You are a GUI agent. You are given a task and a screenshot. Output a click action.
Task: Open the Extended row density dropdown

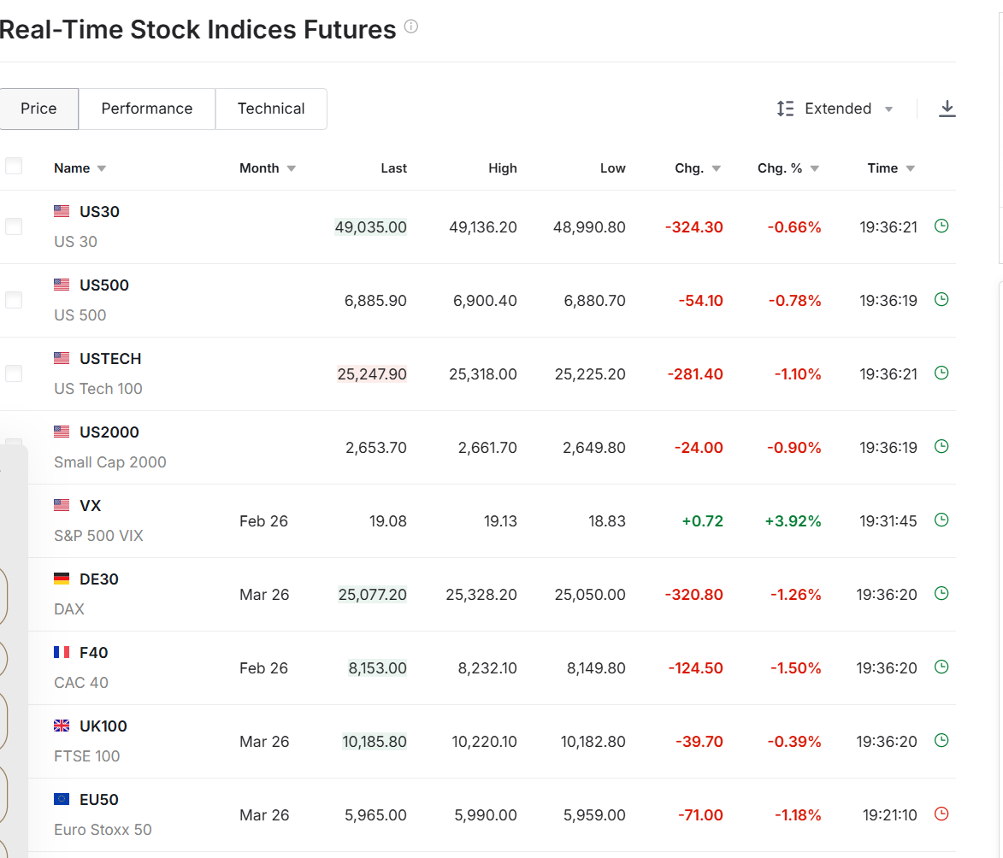pyautogui.click(x=835, y=109)
